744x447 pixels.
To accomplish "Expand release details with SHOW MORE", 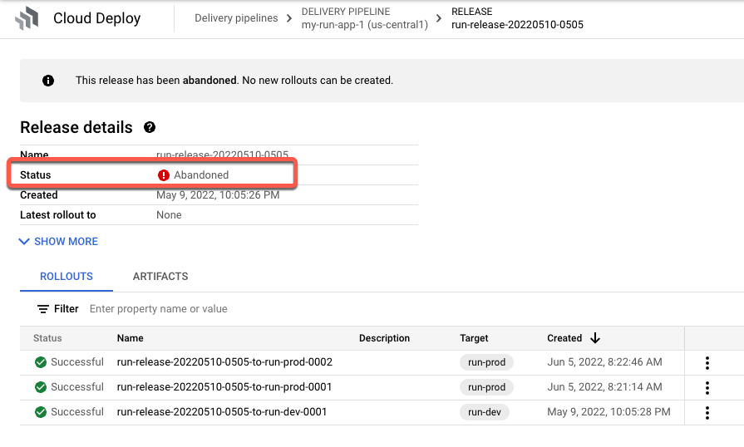I will pyautogui.click(x=59, y=242).
